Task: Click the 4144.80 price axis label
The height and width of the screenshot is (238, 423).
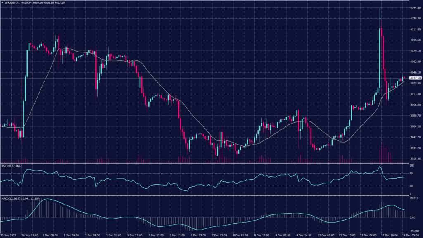Action: [x=415, y=8]
